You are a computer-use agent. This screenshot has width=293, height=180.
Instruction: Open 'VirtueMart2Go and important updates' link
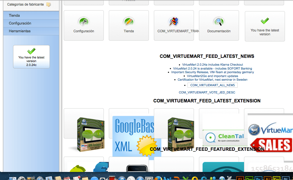point(213,76)
